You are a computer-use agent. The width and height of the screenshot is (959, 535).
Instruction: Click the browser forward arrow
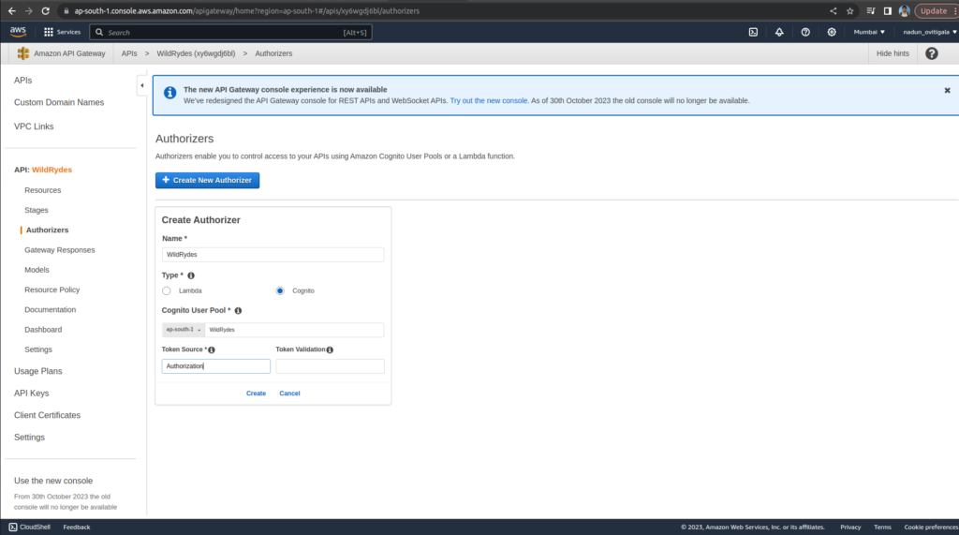29,11
